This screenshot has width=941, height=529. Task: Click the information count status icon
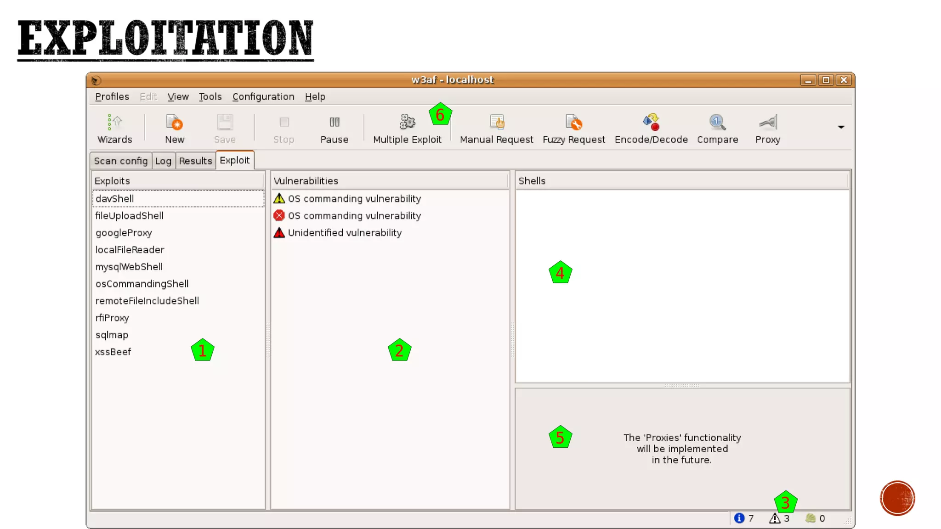[x=739, y=518]
